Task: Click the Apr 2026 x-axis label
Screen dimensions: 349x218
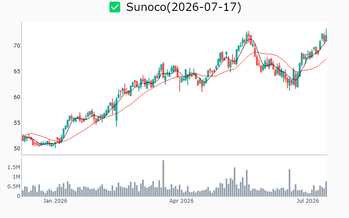Action: pyautogui.click(x=181, y=201)
